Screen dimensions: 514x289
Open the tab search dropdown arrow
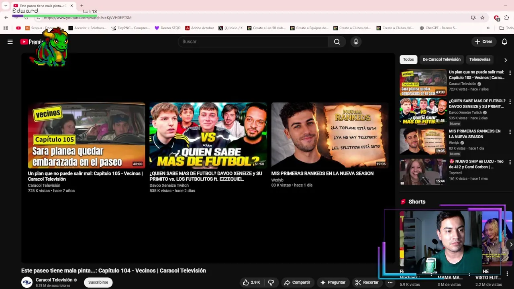pos(5,6)
